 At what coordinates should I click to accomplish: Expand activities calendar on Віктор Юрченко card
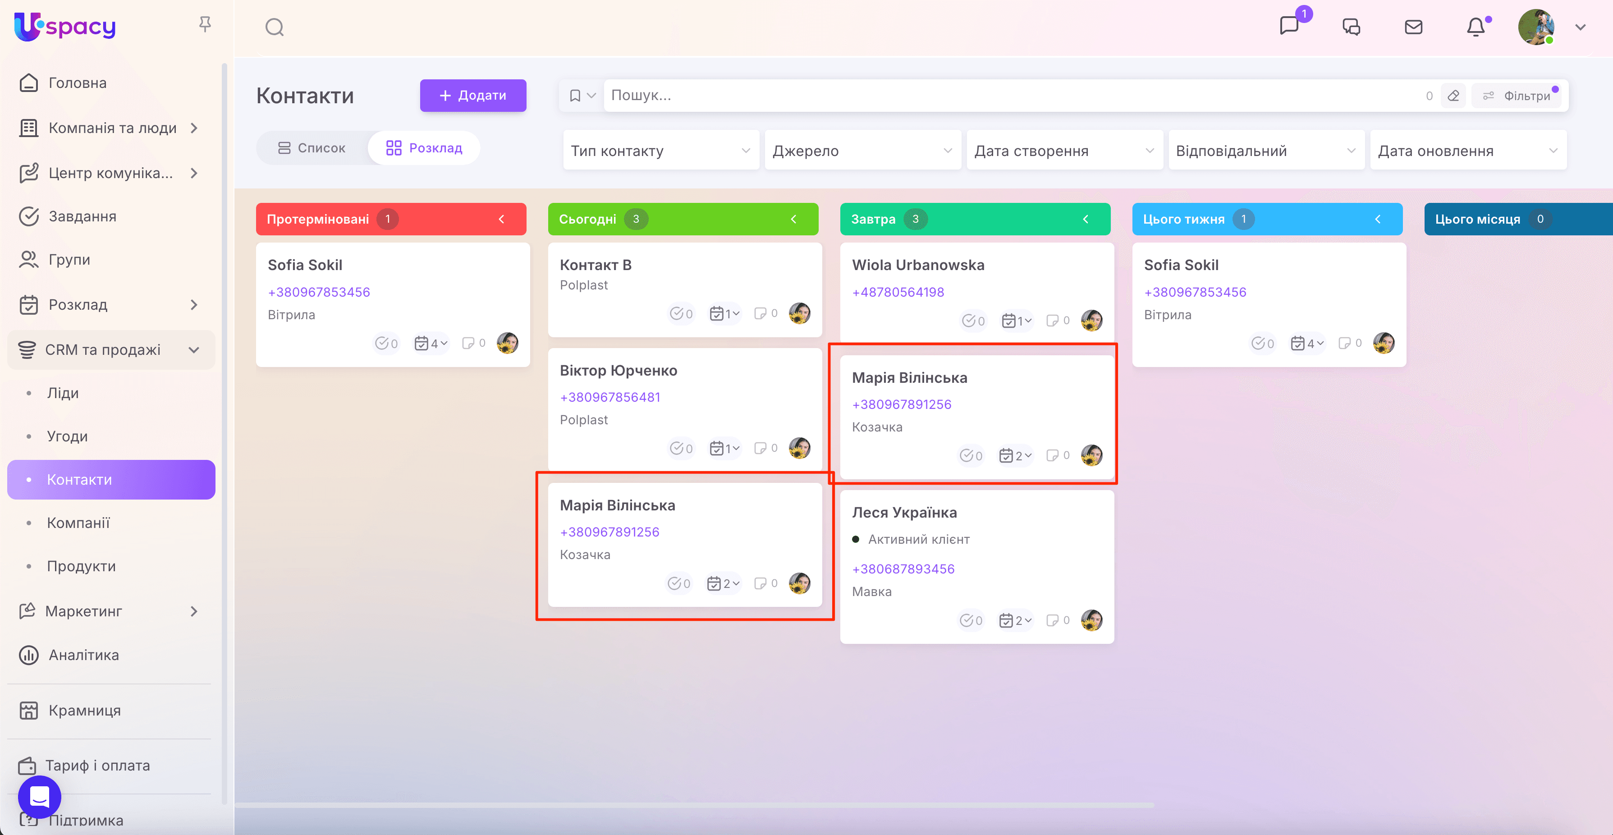[724, 448]
